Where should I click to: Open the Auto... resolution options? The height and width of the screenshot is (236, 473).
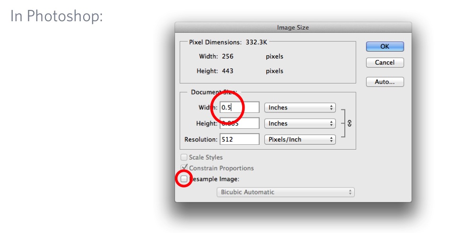[x=385, y=82]
